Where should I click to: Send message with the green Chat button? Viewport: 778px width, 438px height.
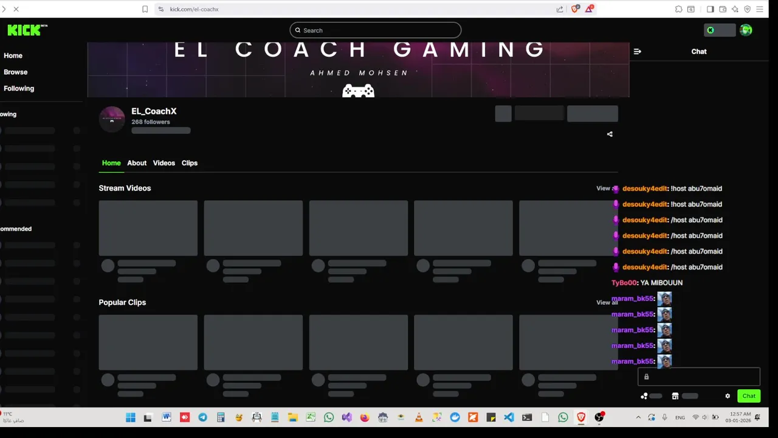pos(749,396)
